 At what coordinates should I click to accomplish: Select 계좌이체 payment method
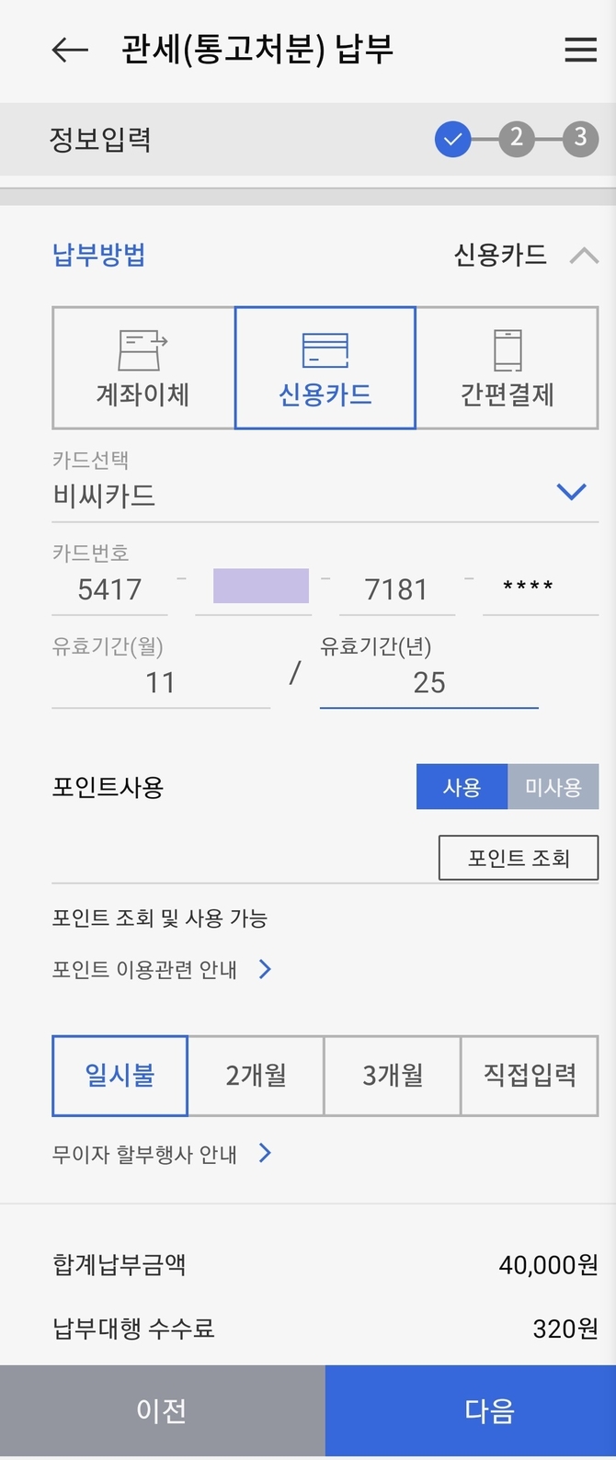(x=143, y=368)
